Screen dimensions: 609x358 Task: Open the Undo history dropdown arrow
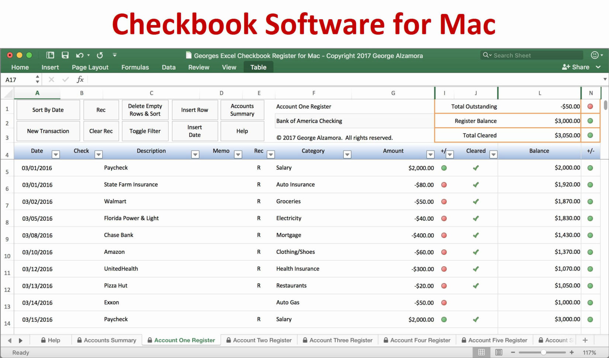point(89,55)
